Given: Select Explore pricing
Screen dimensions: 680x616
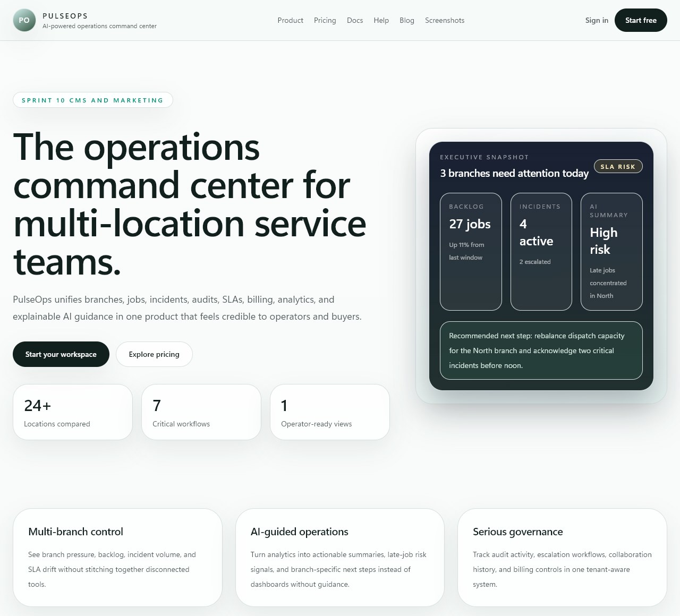Looking at the screenshot, I should tap(154, 354).
